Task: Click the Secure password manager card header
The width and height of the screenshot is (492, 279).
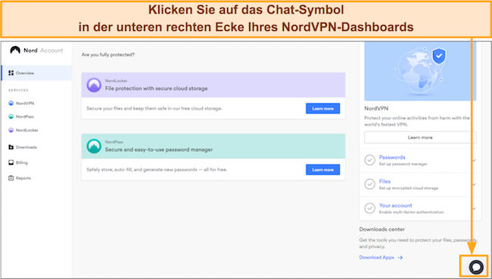Action: point(213,146)
